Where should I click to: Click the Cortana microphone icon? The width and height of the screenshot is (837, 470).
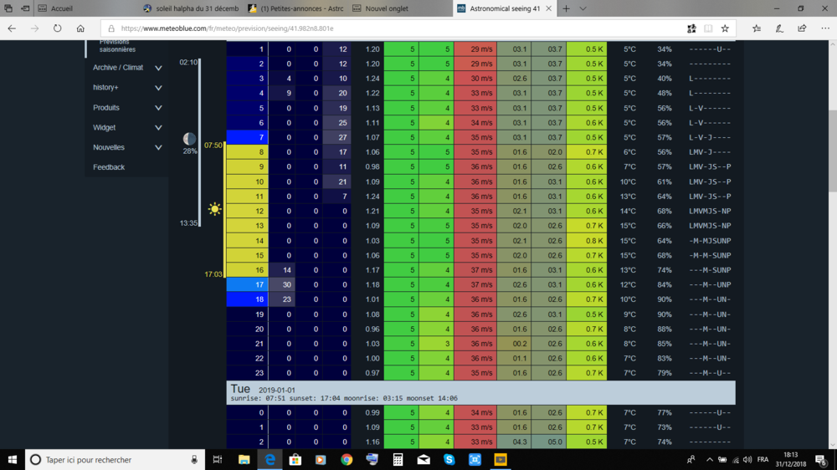tap(194, 459)
